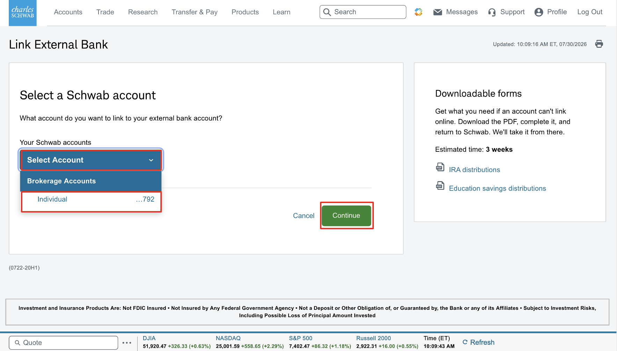Click the DJIA index label
The height and width of the screenshot is (351, 617).
(x=149, y=338)
